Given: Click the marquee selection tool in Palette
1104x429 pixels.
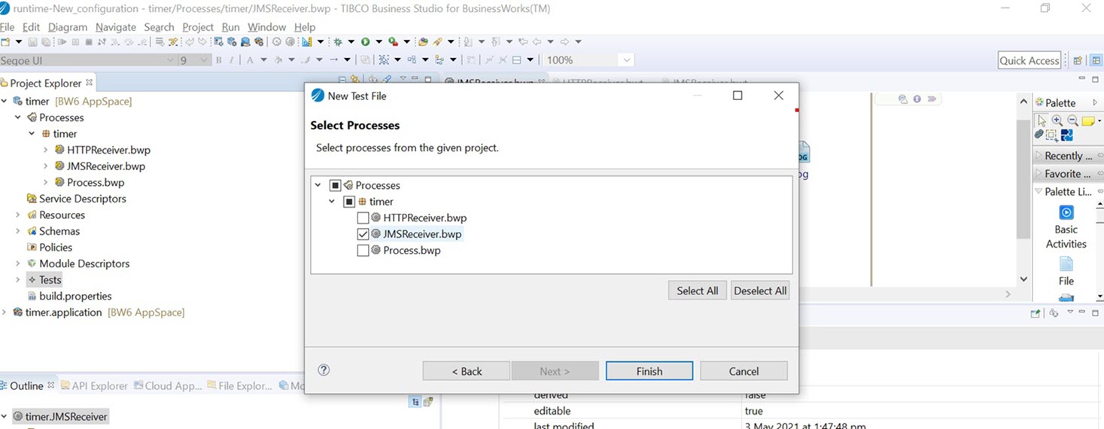Looking at the screenshot, I should [1053, 135].
